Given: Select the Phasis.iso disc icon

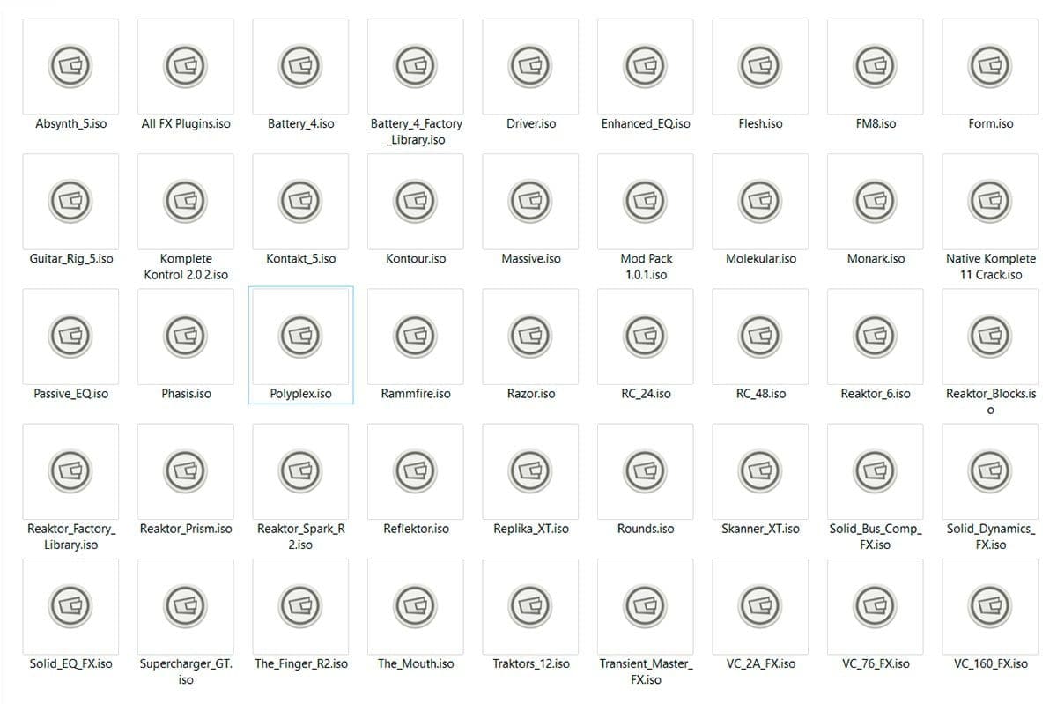Looking at the screenshot, I should coord(186,336).
